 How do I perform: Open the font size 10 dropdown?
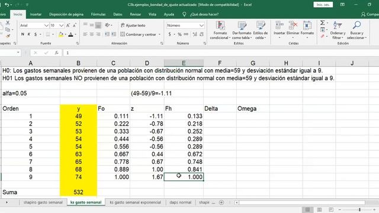point(61,25)
